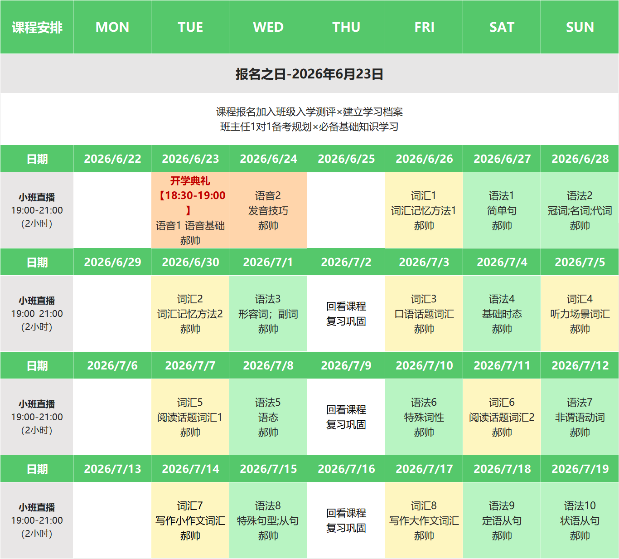Select the 词汇4 听力场景词汇 cell
The height and width of the screenshot is (559, 619).
click(x=580, y=314)
